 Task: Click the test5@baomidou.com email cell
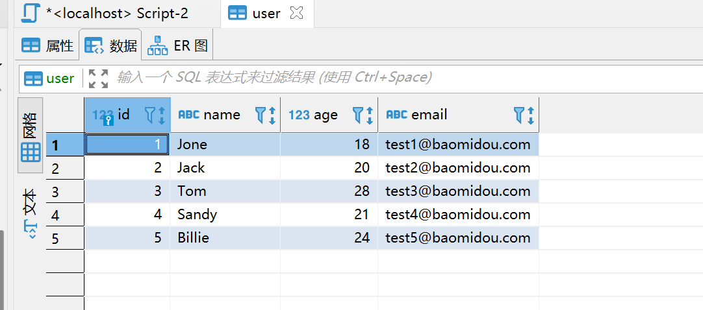pyautogui.click(x=457, y=238)
